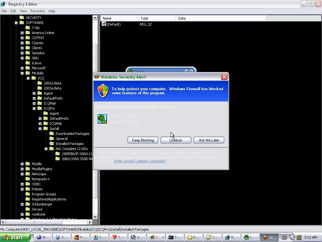Expand the Policies key
Screen dimensions: 322x242
[x=22, y=189]
